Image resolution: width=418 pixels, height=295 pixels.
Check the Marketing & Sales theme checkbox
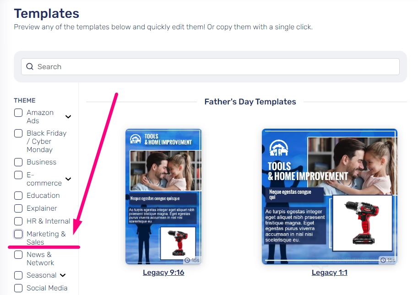pos(18,234)
